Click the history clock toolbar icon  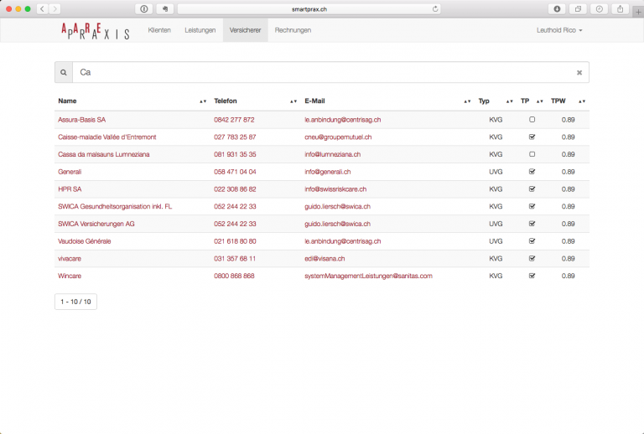(600, 9)
